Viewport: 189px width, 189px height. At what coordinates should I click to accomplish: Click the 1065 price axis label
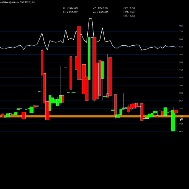[x=181, y=132]
